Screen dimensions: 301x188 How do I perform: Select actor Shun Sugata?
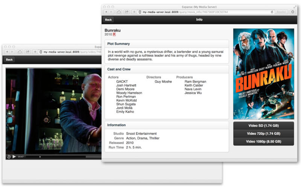click(126, 104)
